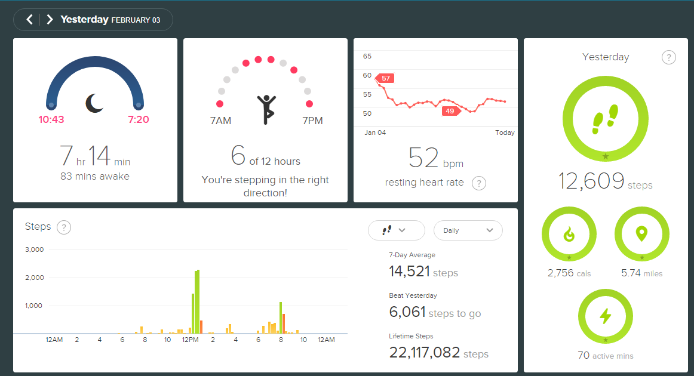Click the 5.74 miles value
The height and width of the screenshot is (376, 694).
[x=642, y=273]
